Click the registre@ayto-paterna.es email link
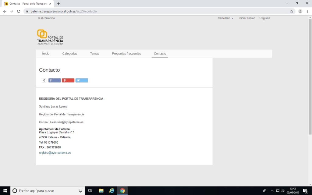 [55, 153]
